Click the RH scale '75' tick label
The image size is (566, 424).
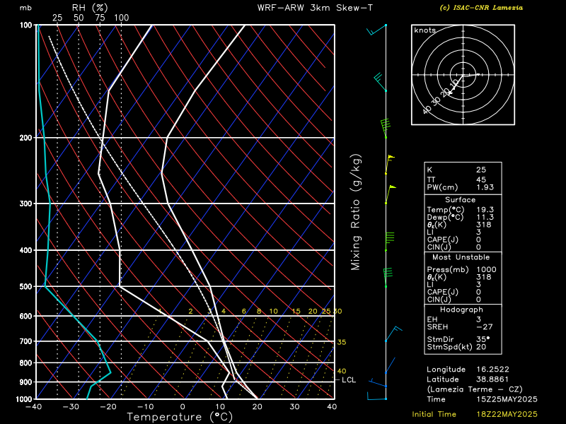tap(100, 18)
